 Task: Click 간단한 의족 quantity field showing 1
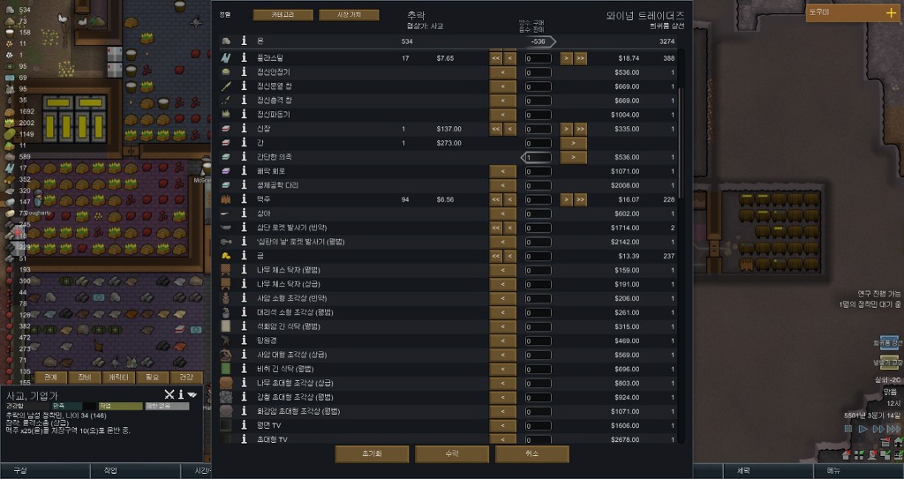pyautogui.click(x=538, y=157)
